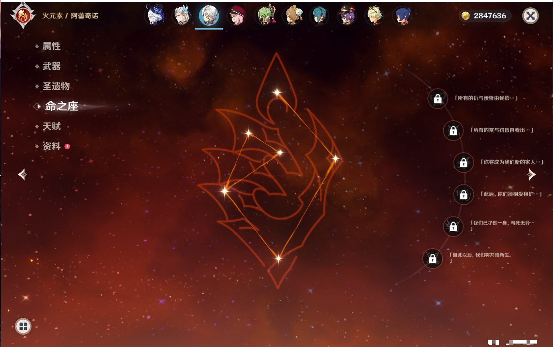The width and height of the screenshot is (553, 347).
Task: Click the red alert badge beside 资料
Action: click(x=67, y=146)
